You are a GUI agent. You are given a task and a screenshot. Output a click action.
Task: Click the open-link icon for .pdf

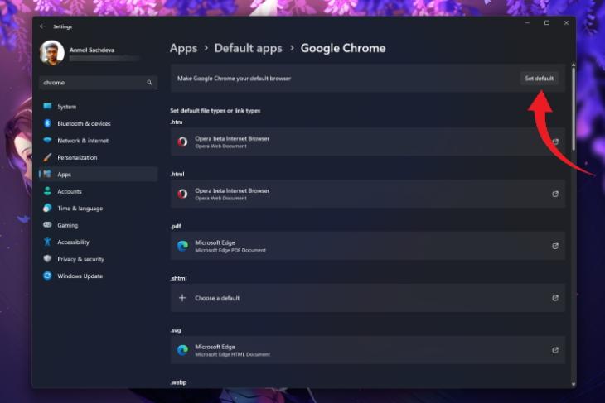pyautogui.click(x=555, y=246)
